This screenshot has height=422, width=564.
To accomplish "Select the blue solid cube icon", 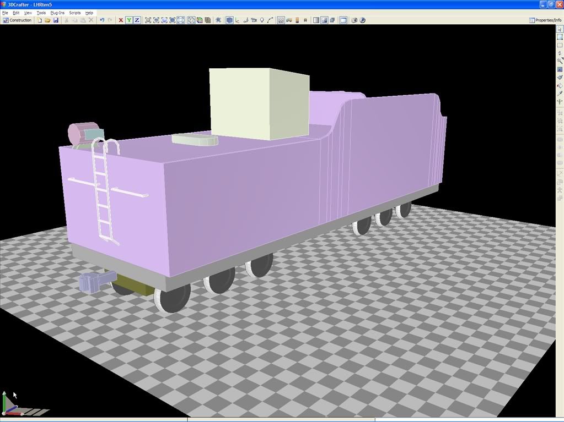I will pos(229,20).
